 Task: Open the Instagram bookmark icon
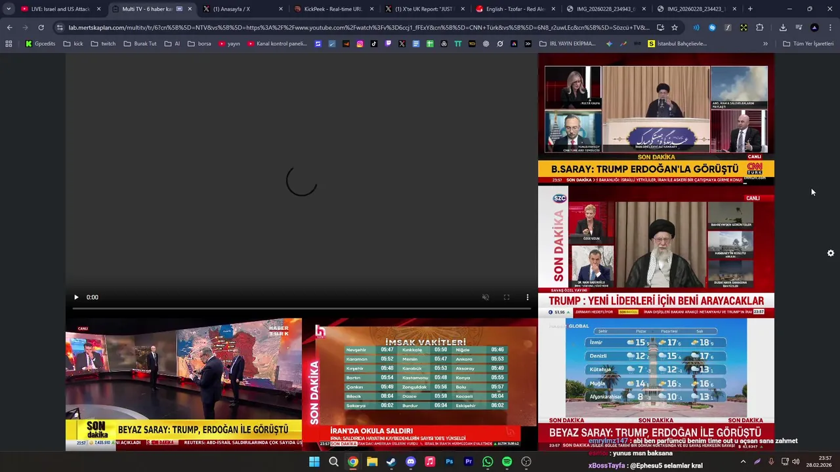click(x=360, y=44)
